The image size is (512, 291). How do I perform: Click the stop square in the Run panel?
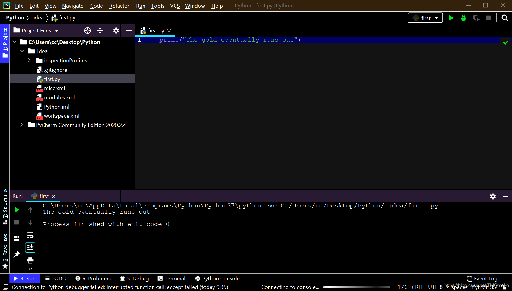coord(17,222)
